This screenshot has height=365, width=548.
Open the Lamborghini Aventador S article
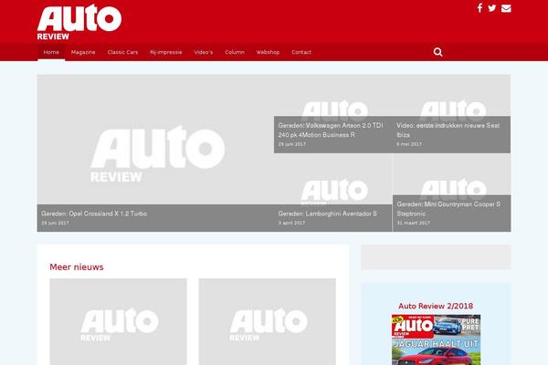click(x=328, y=214)
